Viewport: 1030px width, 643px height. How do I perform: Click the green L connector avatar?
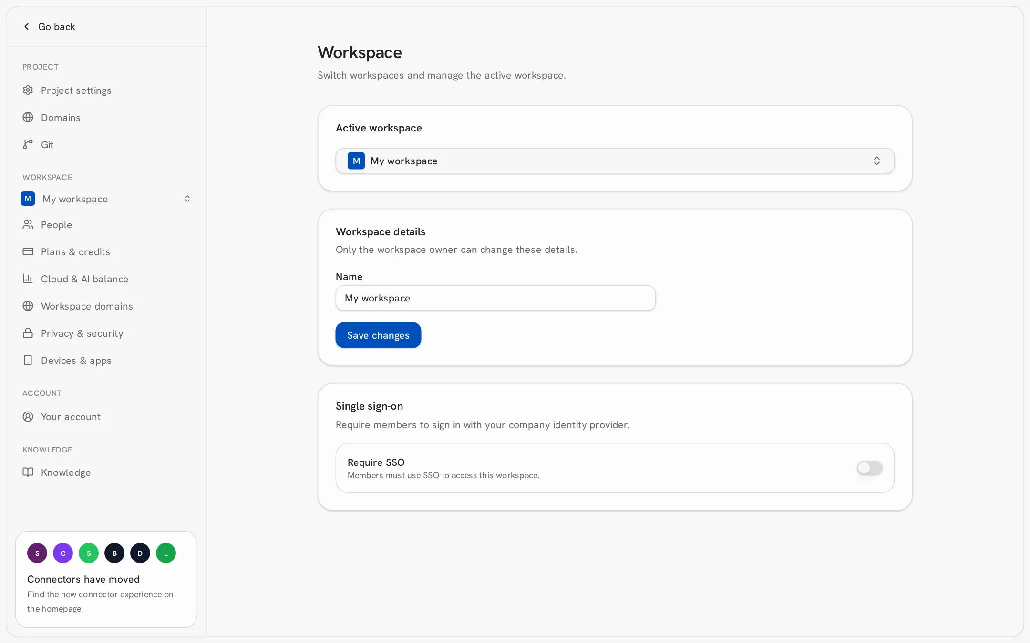click(166, 553)
